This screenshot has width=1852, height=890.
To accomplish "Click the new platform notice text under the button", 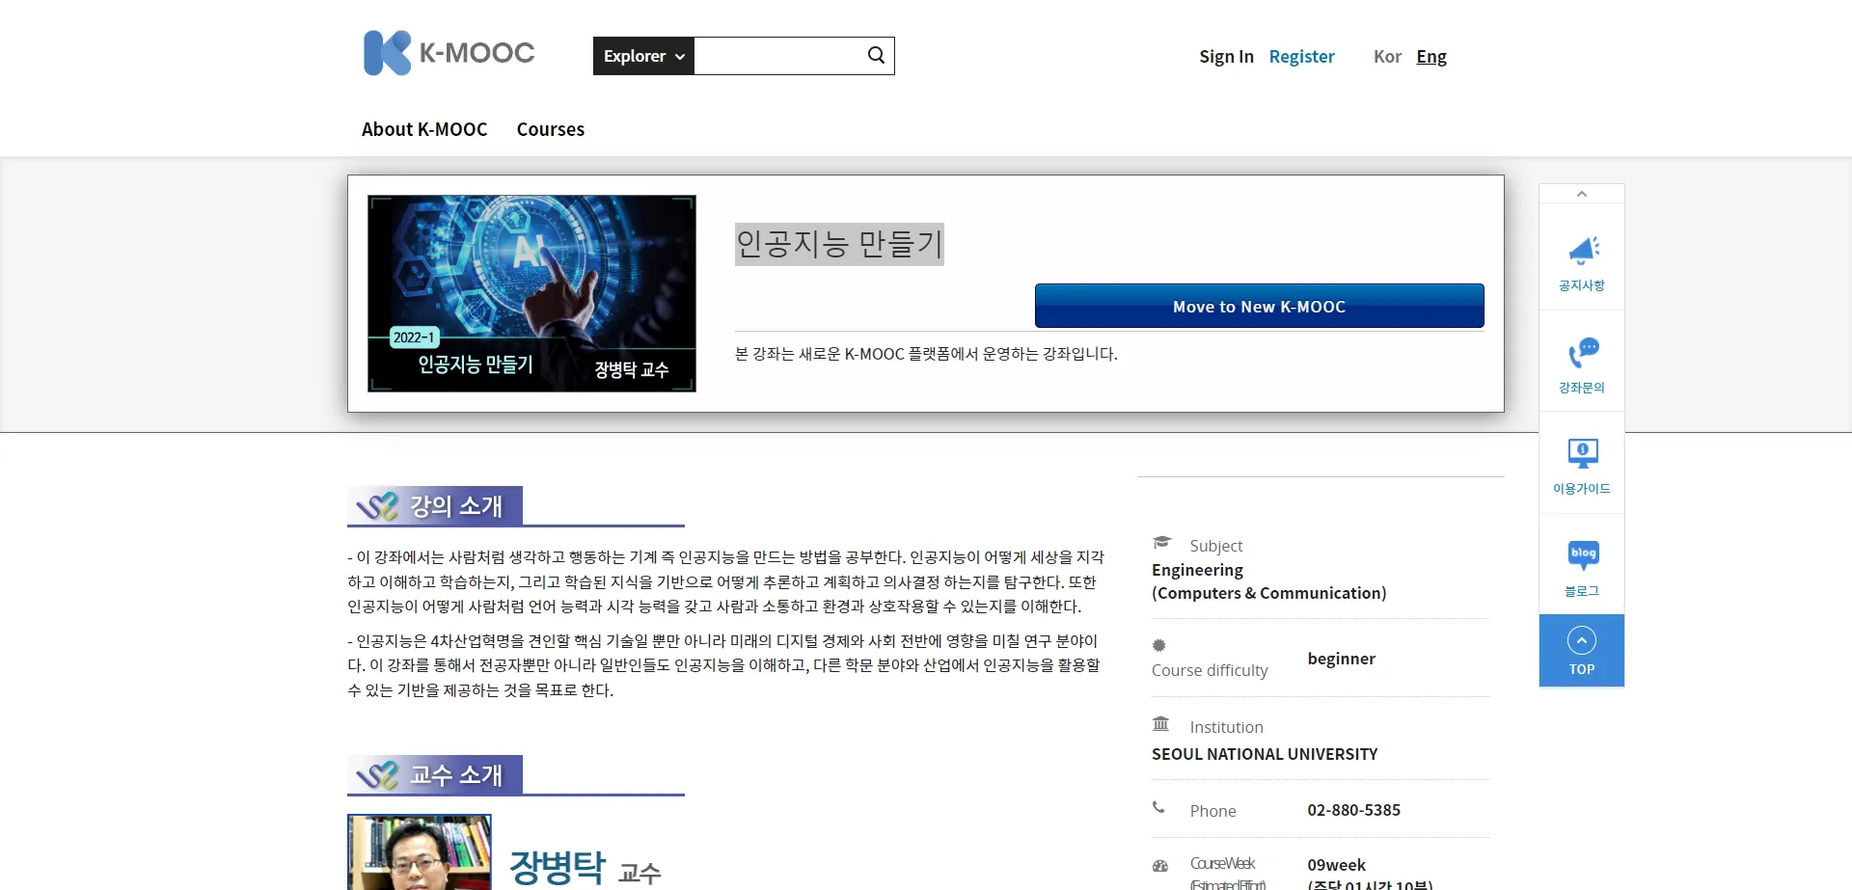I will coord(926,354).
